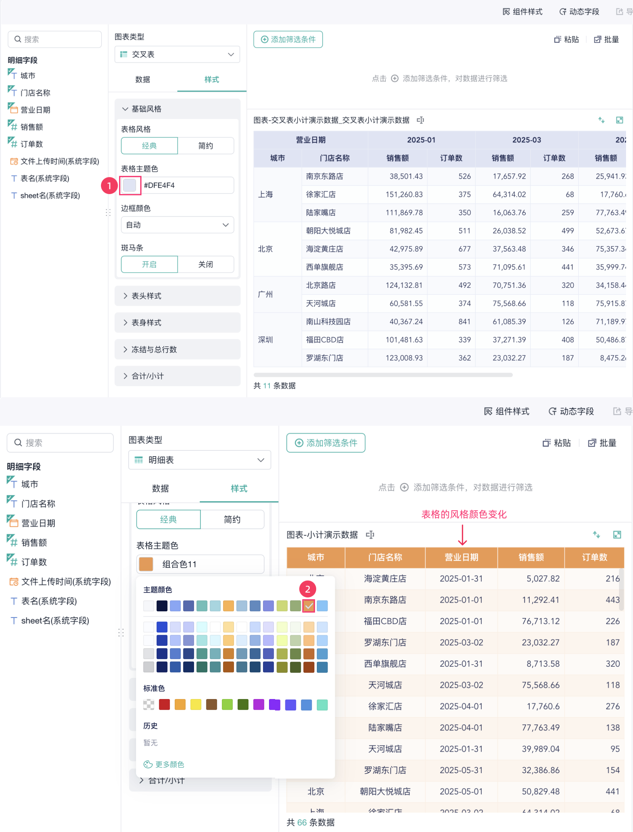Viewport: 633px width, 832px height.
Task: Click the swap arrows icon above the 交叉表 table
Action: click(x=601, y=120)
